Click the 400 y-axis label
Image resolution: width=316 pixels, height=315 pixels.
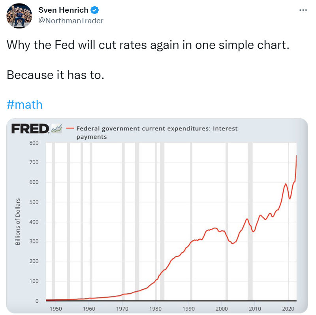click(x=34, y=222)
